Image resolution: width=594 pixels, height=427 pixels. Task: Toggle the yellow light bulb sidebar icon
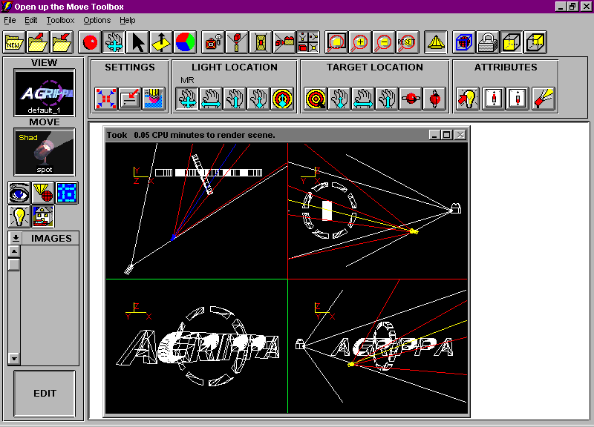tap(19, 216)
